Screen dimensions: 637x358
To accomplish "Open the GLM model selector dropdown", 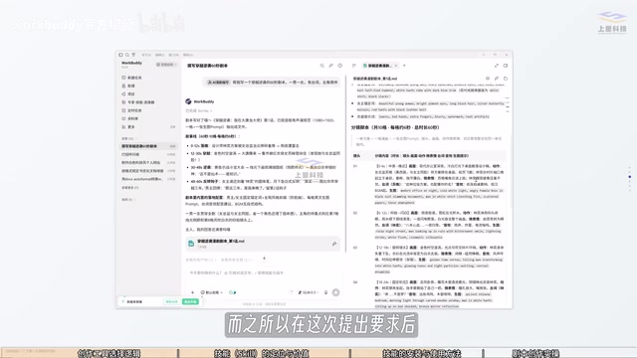I will 308,292.
